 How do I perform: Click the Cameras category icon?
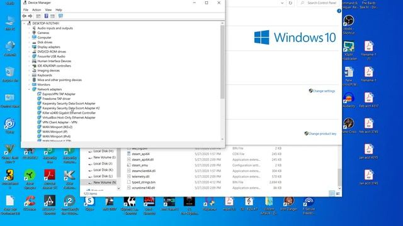34,33
